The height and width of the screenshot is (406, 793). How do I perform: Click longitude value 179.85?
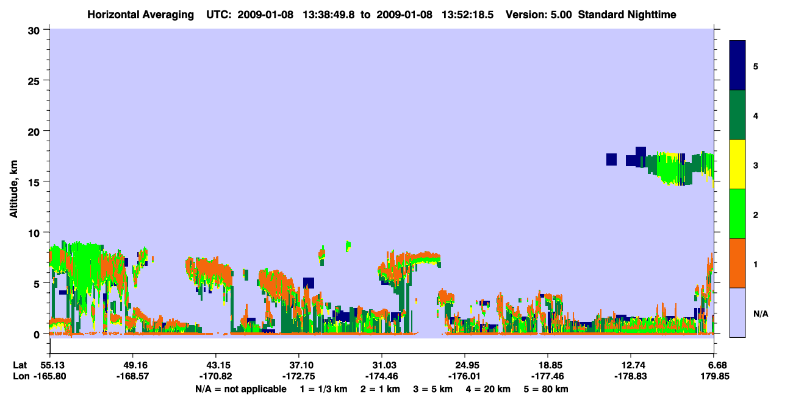tap(714, 376)
